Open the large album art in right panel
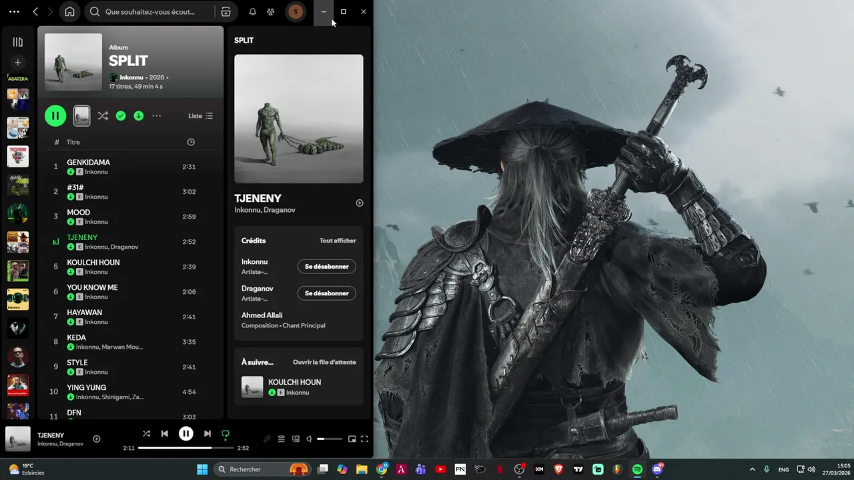 click(299, 119)
